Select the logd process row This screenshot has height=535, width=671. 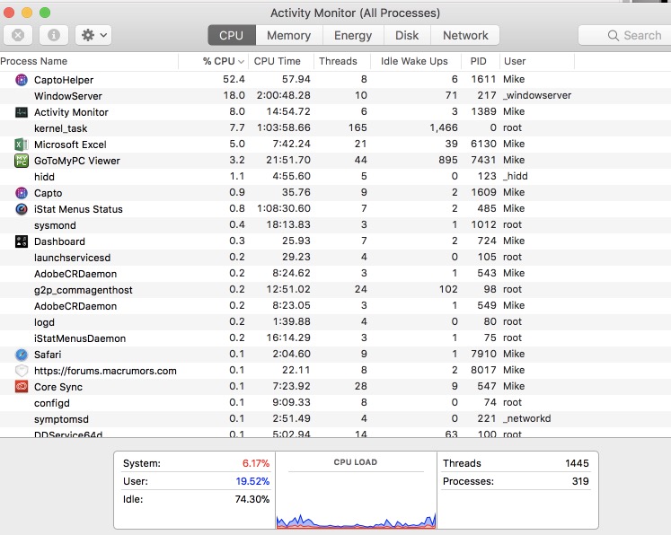[336, 322]
